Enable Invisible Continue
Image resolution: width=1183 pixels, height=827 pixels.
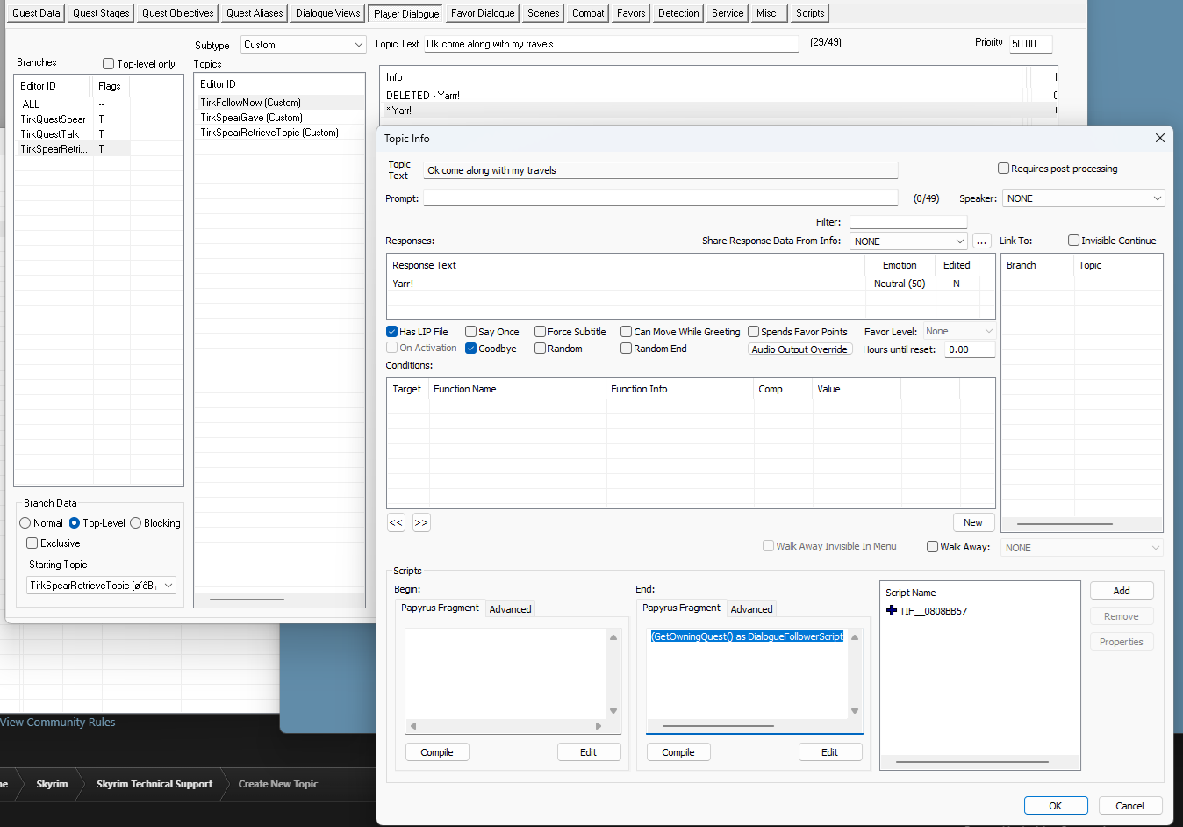pyautogui.click(x=1072, y=240)
